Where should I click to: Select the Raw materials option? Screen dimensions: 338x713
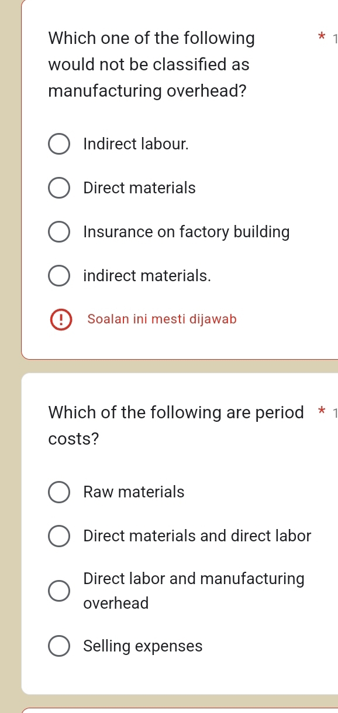point(59,492)
